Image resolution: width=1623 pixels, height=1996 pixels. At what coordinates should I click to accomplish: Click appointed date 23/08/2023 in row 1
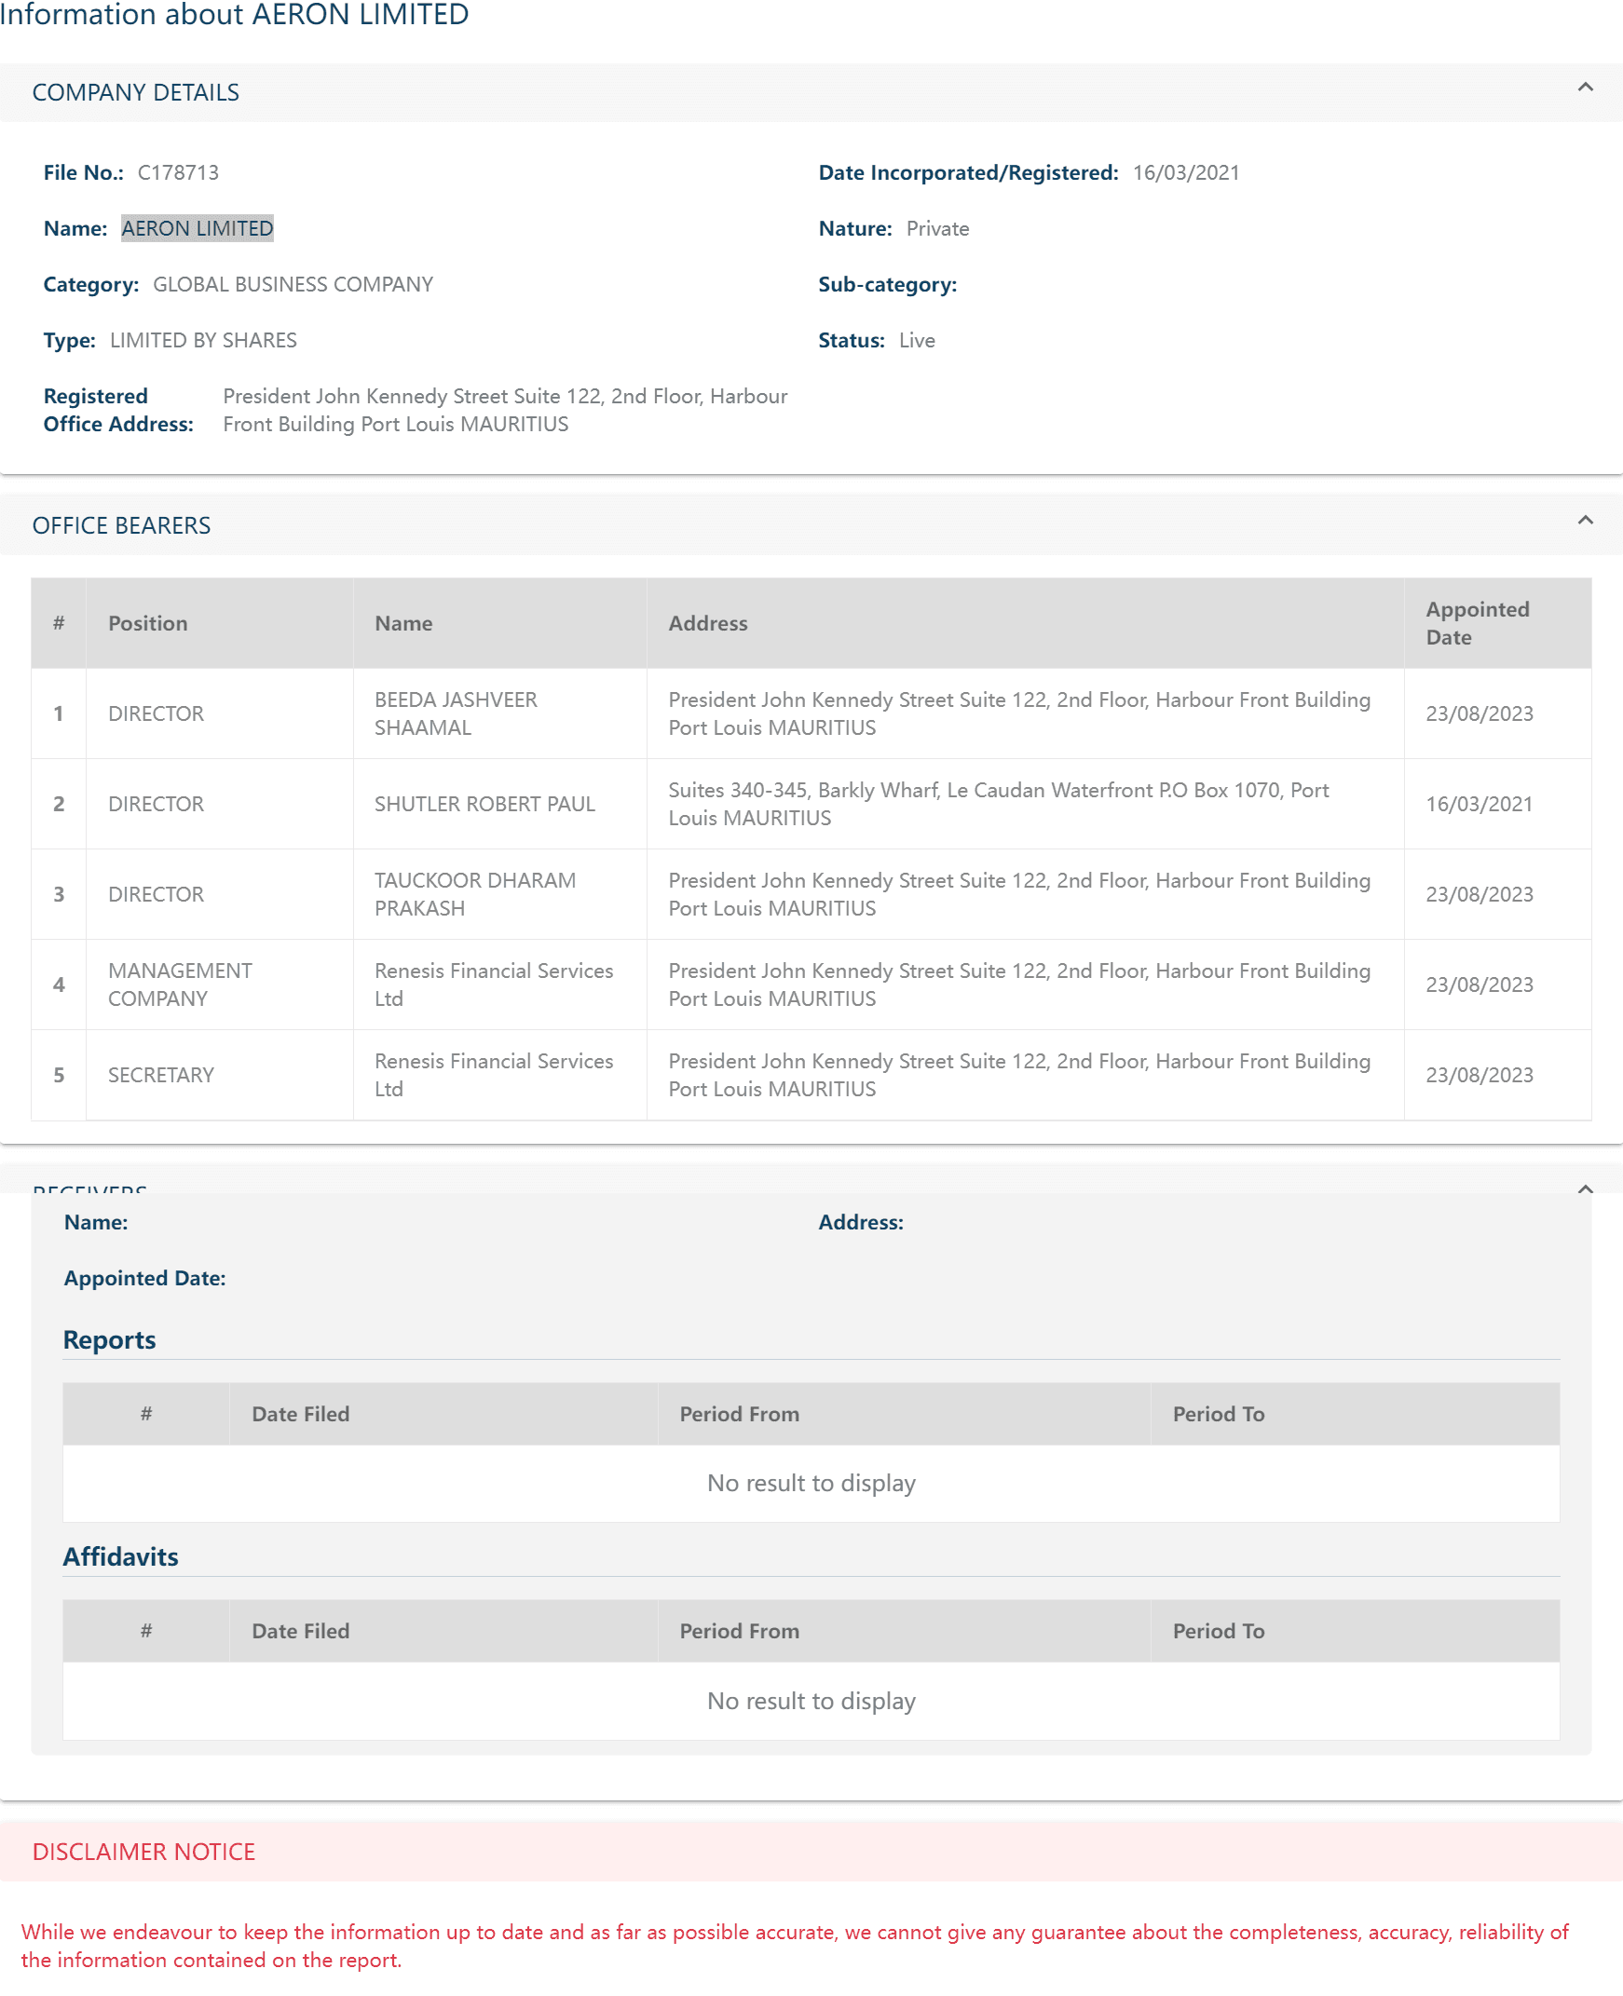[x=1479, y=713]
